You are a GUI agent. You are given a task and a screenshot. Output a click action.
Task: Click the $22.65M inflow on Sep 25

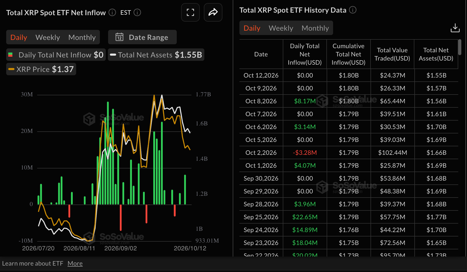pyautogui.click(x=305, y=217)
